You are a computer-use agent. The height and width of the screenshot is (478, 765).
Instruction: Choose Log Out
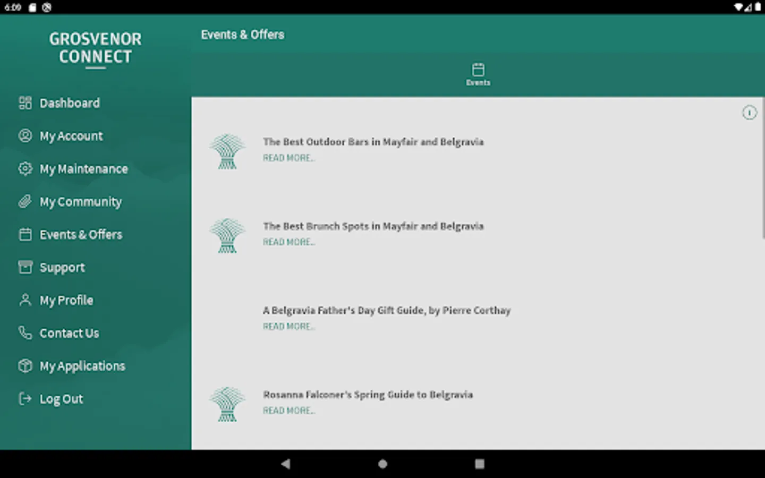61,399
